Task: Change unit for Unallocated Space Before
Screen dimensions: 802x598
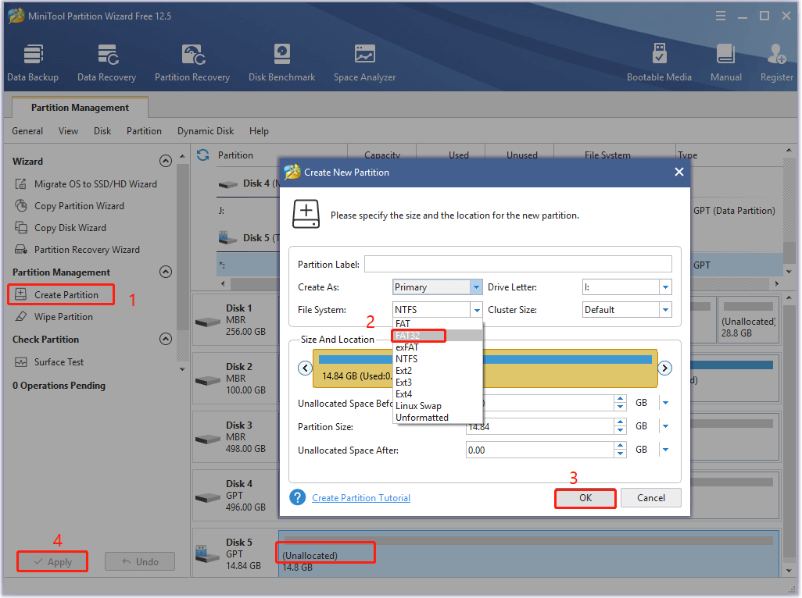Action: click(x=665, y=403)
